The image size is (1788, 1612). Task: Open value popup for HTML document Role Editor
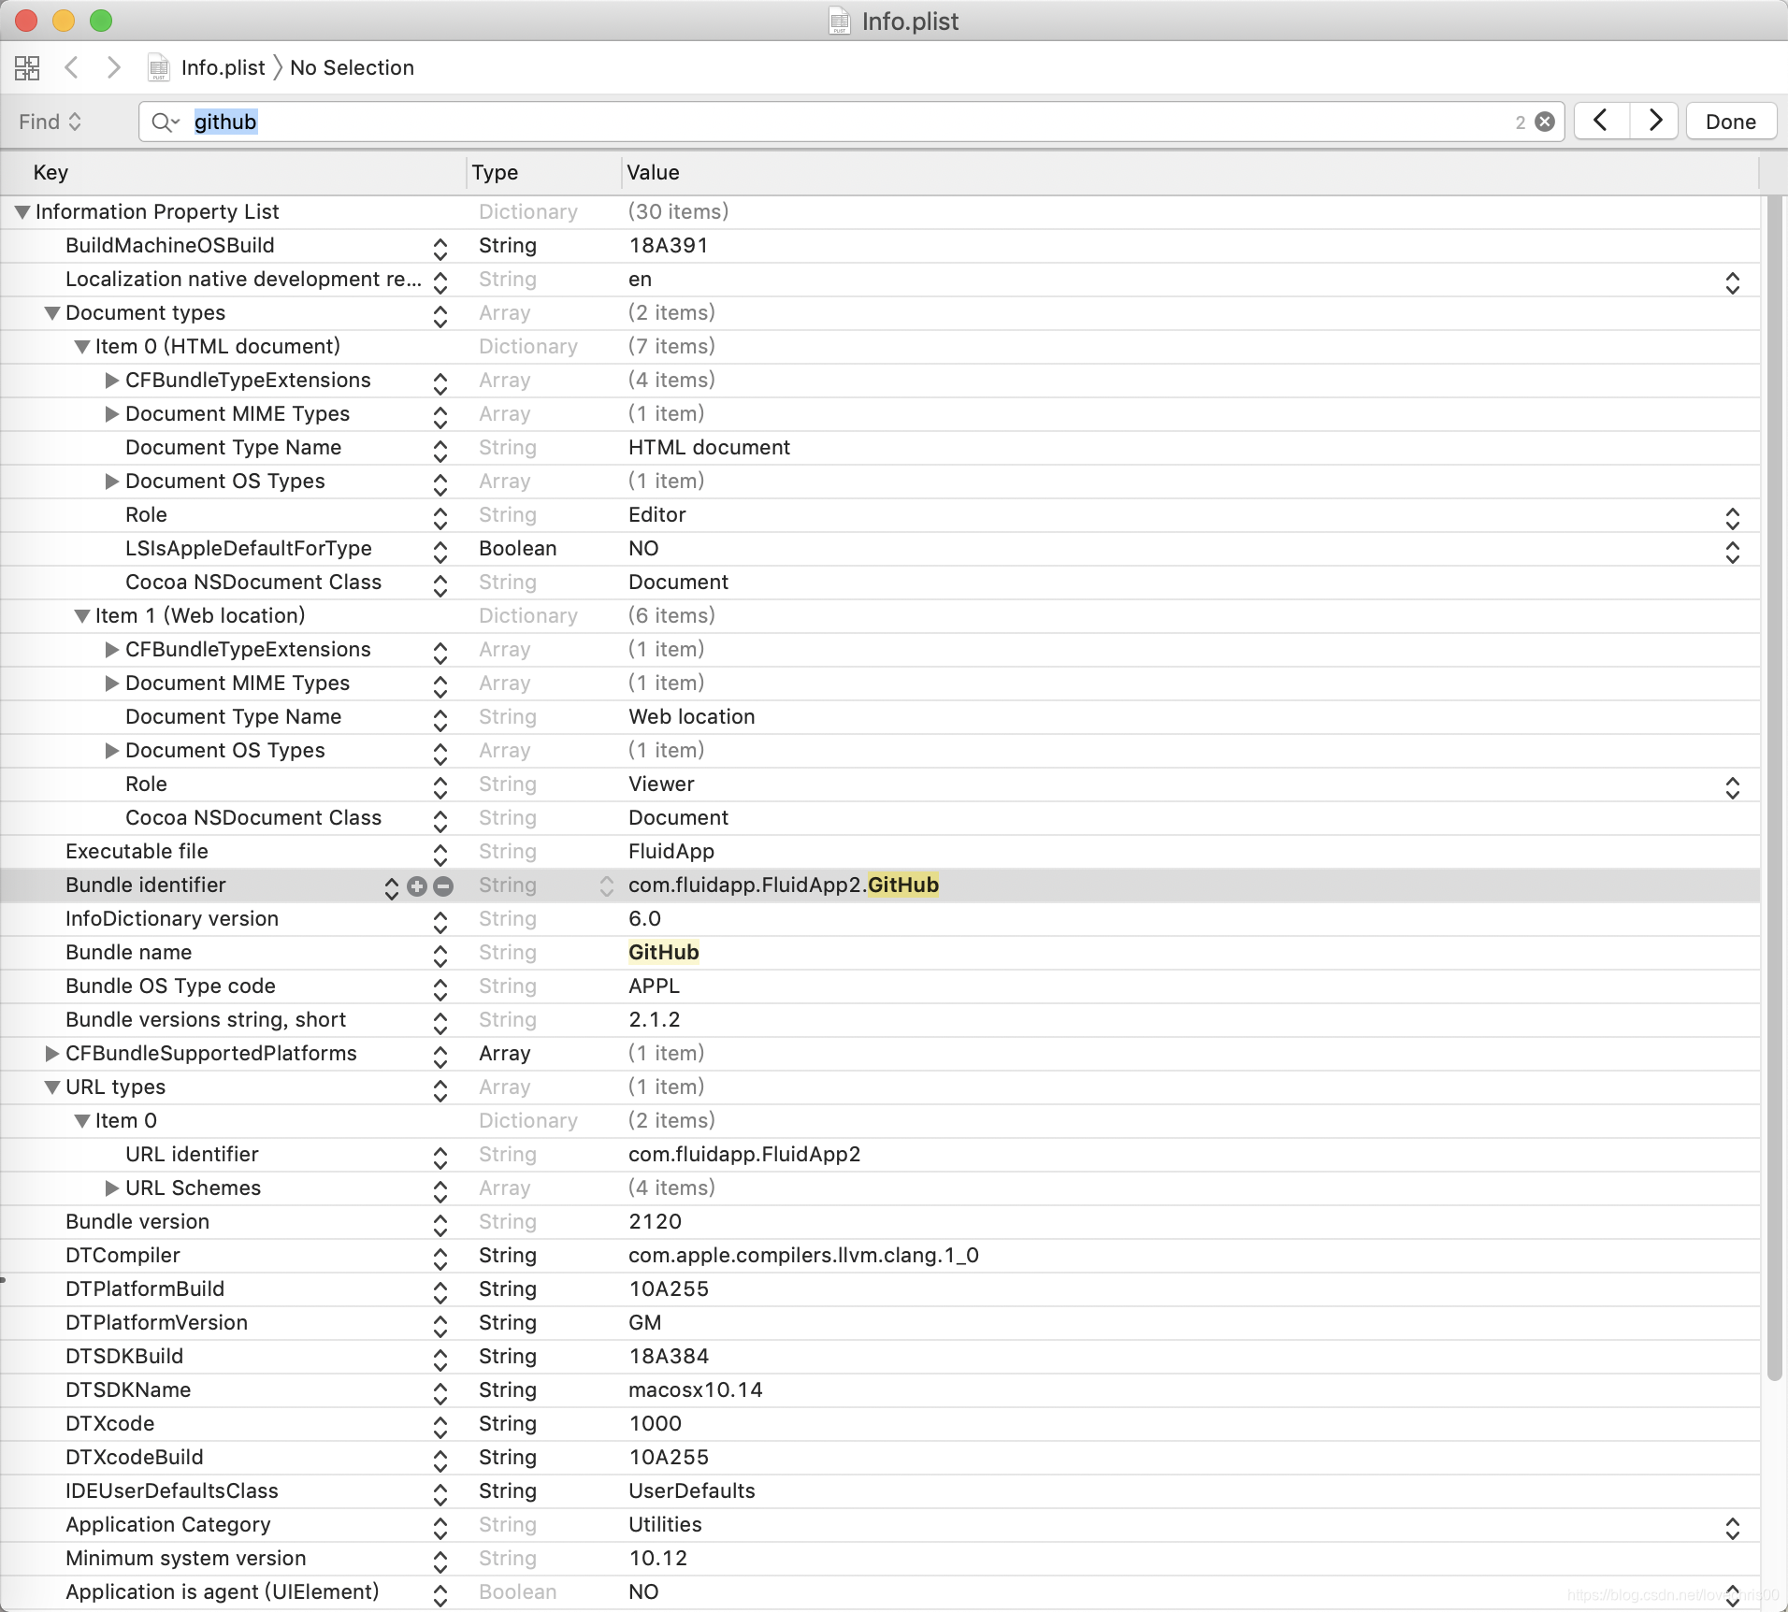(x=1732, y=518)
